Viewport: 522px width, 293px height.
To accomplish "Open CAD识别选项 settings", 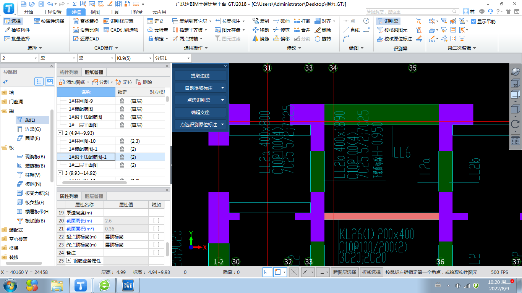I will tap(121, 30).
